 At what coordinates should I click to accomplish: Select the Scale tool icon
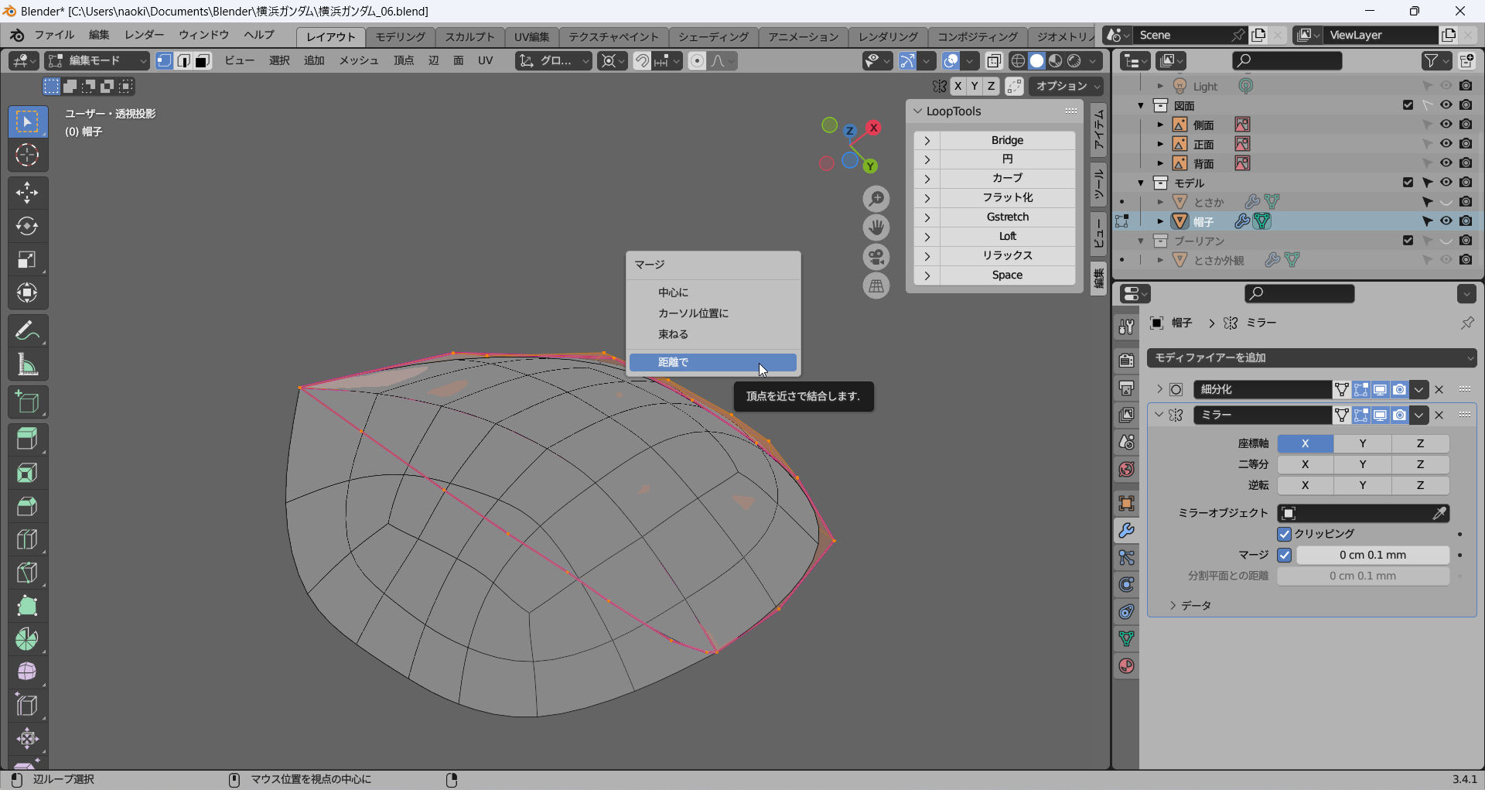pos(27,259)
